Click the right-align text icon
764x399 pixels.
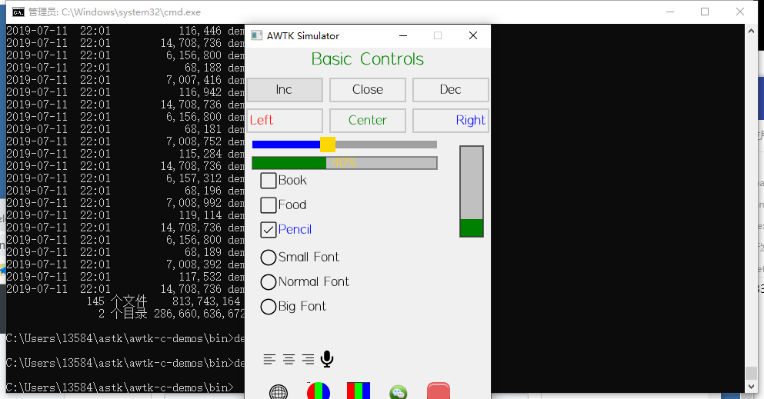(x=308, y=360)
